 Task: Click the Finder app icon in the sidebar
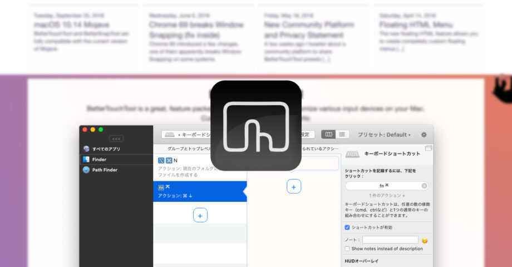point(86,159)
